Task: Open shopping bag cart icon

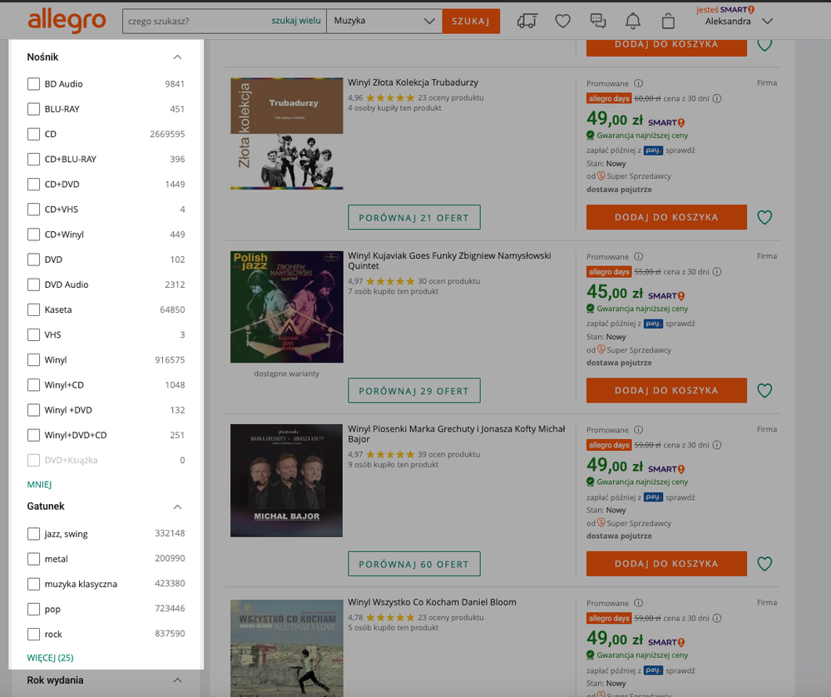Action: pos(668,21)
